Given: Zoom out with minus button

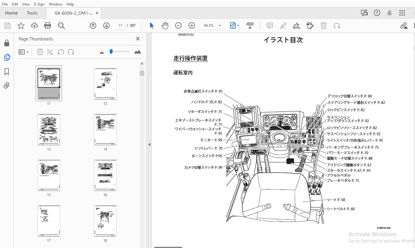Looking at the screenshot, I should tap(178, 26).
